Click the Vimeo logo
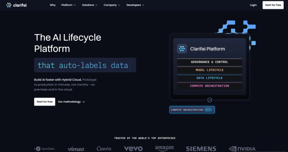 pyautogui.click(x=76, y=149)
